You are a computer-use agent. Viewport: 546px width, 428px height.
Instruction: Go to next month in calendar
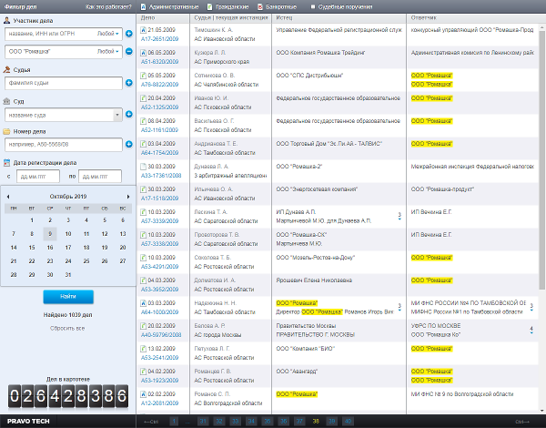click(x=128, y=197)
